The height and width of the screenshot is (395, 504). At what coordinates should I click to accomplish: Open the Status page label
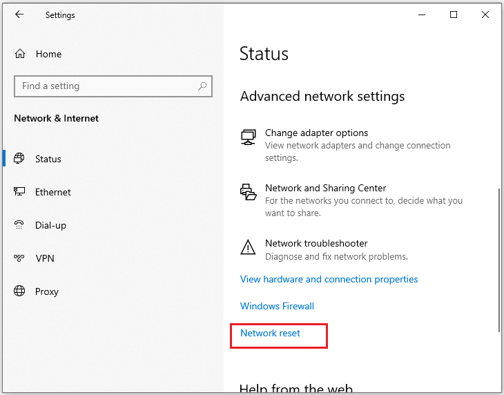pos(48,159)
